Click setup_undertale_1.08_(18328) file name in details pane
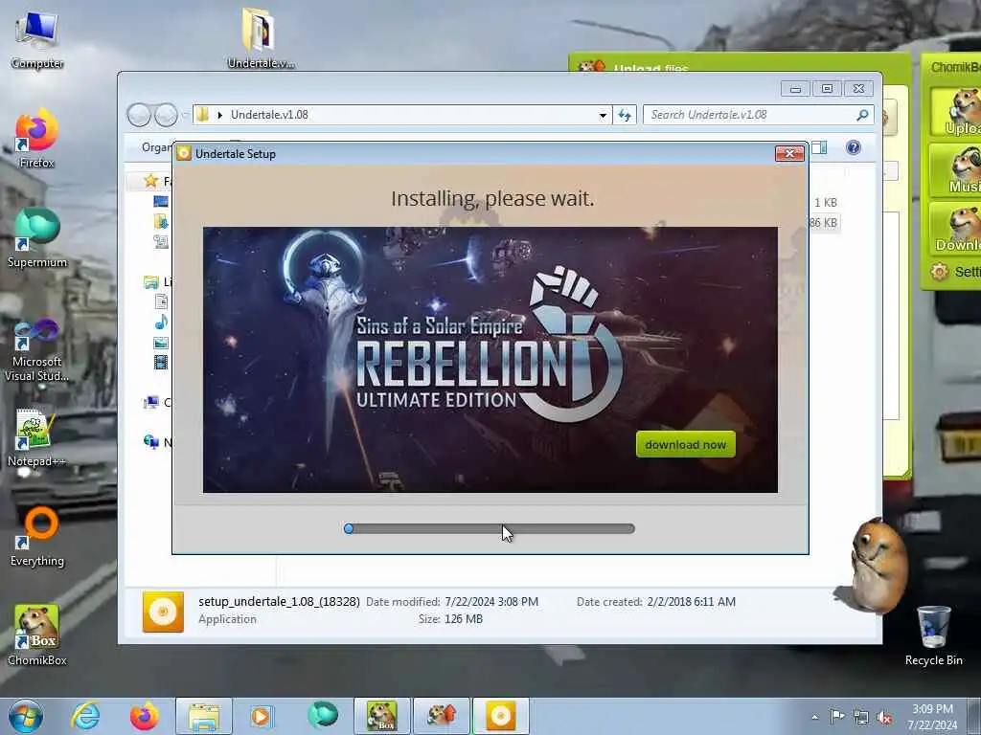 pyautogui.click(x=279, y=602)
